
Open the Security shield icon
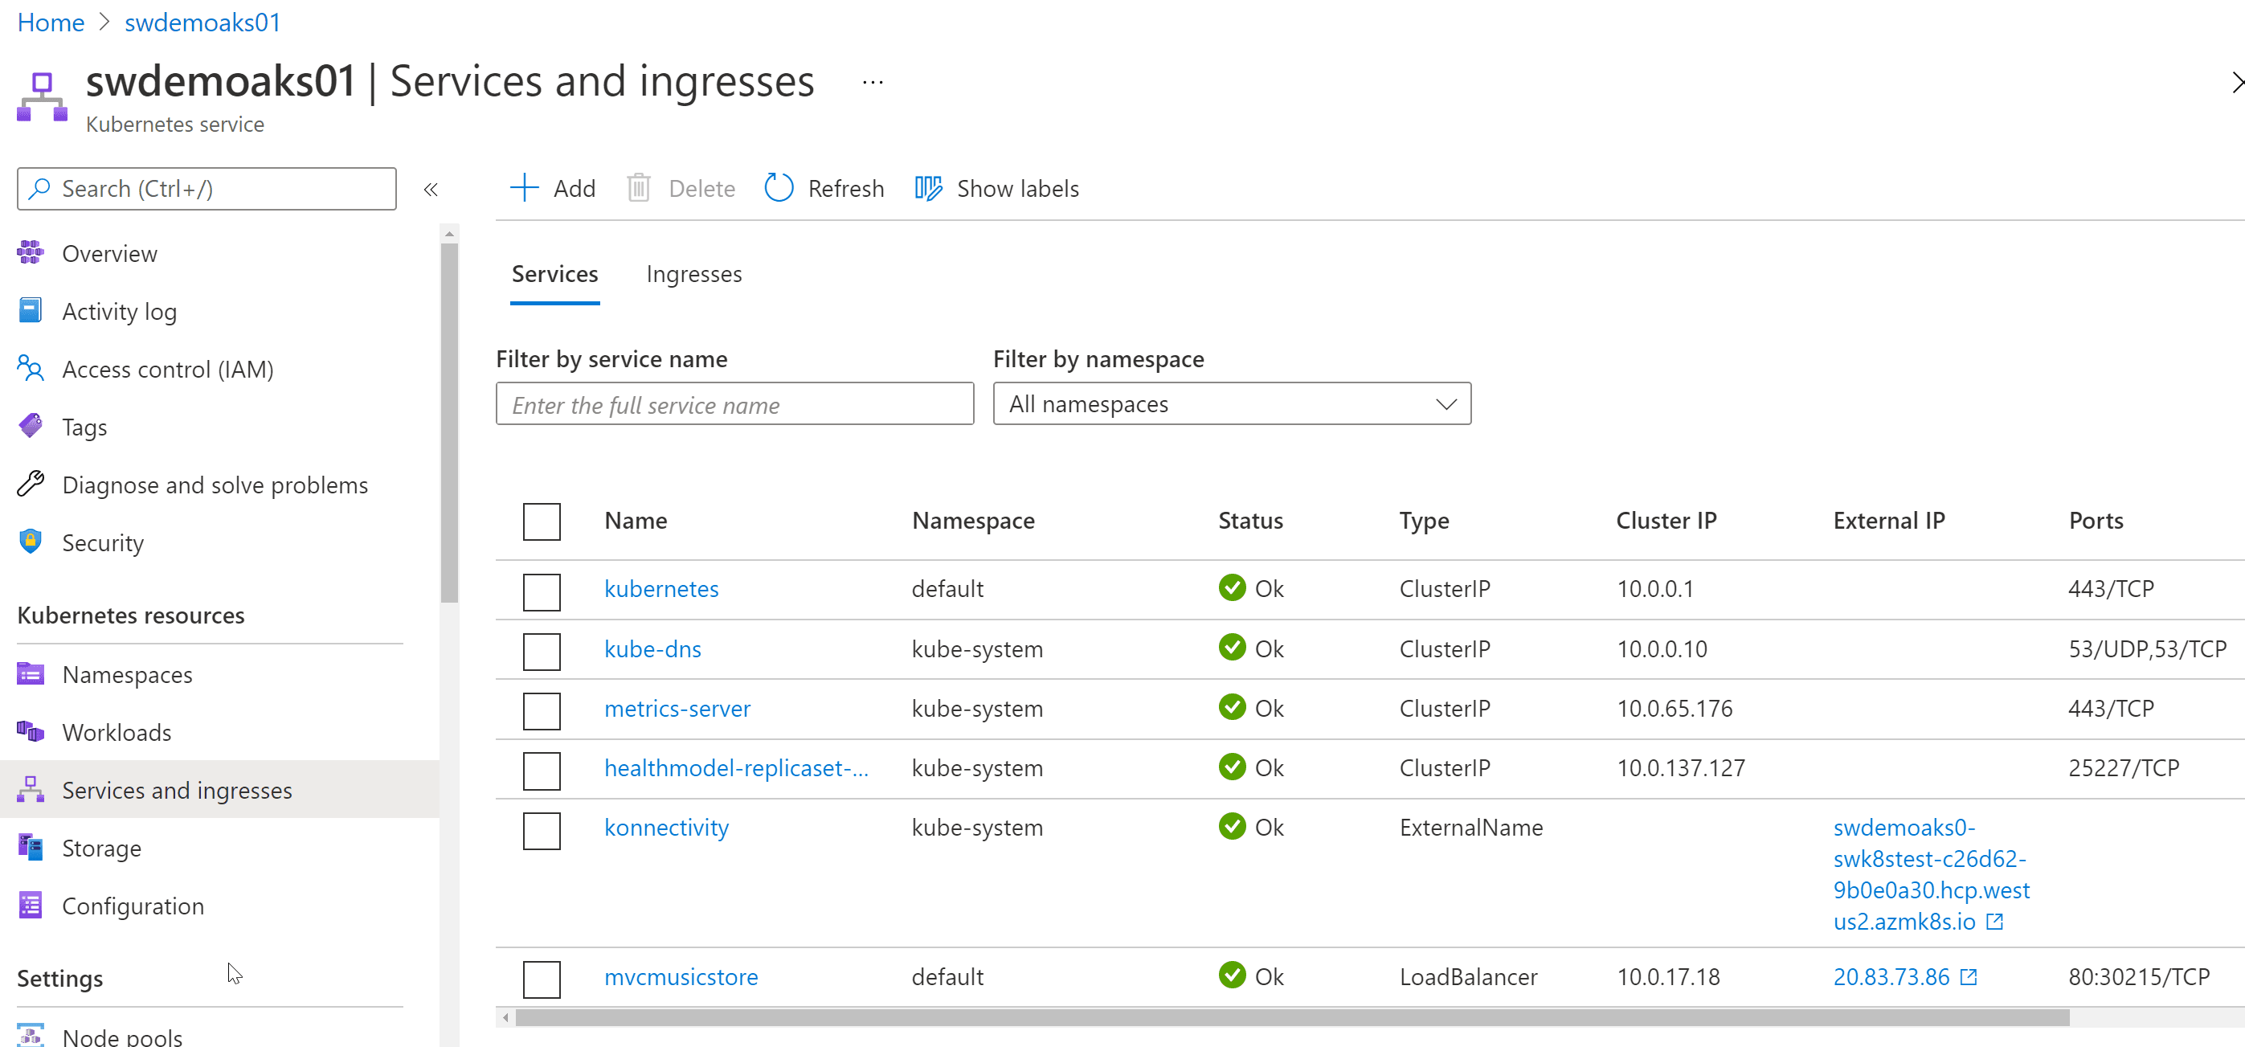[x=30, y=542]
